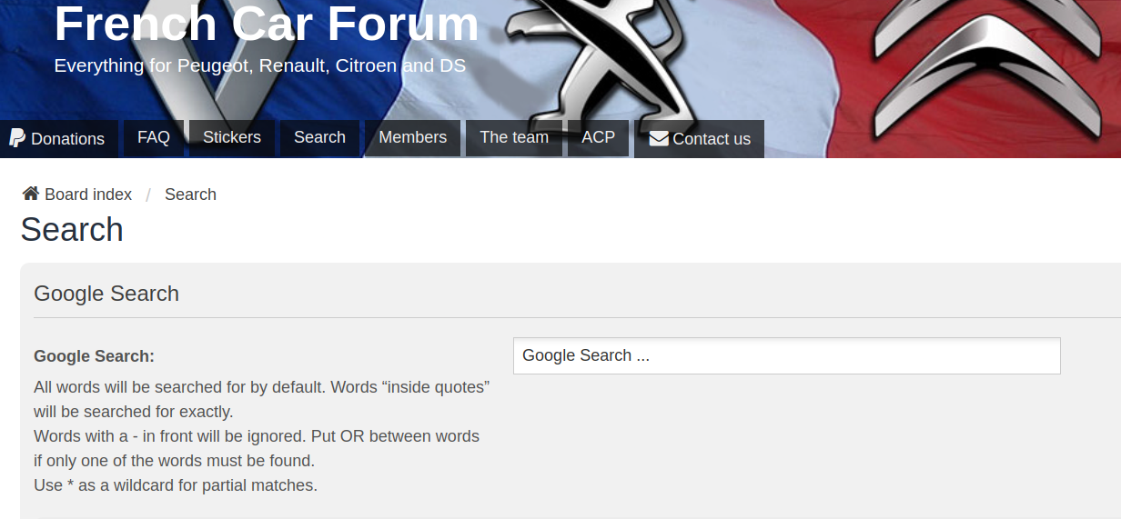Click the large Search page heading
This screenshot has height=519, width=1121.
(72, 230)
